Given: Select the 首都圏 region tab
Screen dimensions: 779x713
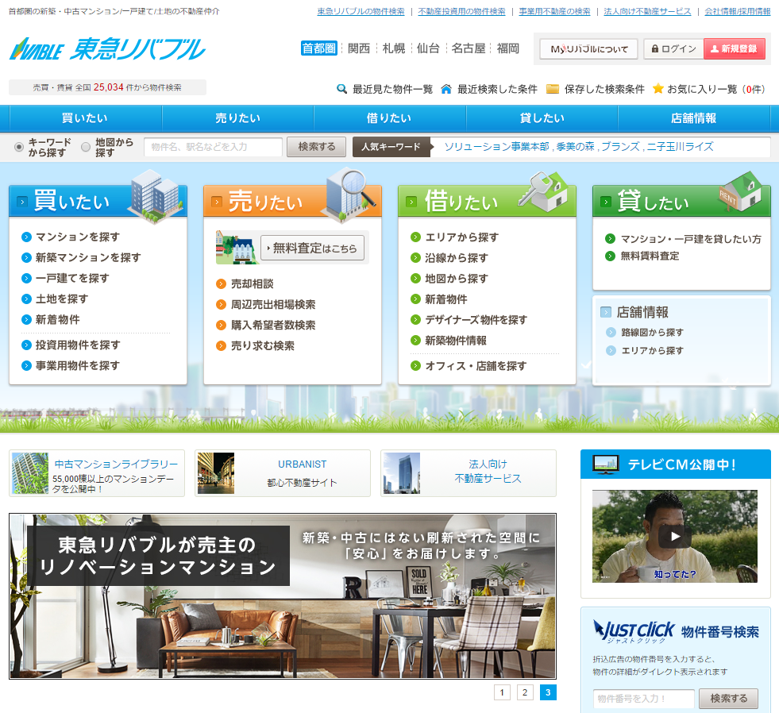Looking at the screenshot, I should tap(319, 48).
